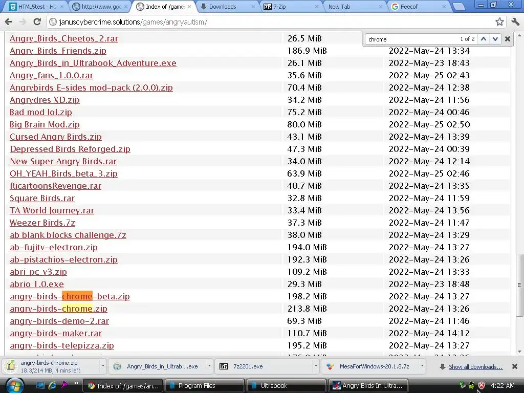Click Show all downloads link

475,367
